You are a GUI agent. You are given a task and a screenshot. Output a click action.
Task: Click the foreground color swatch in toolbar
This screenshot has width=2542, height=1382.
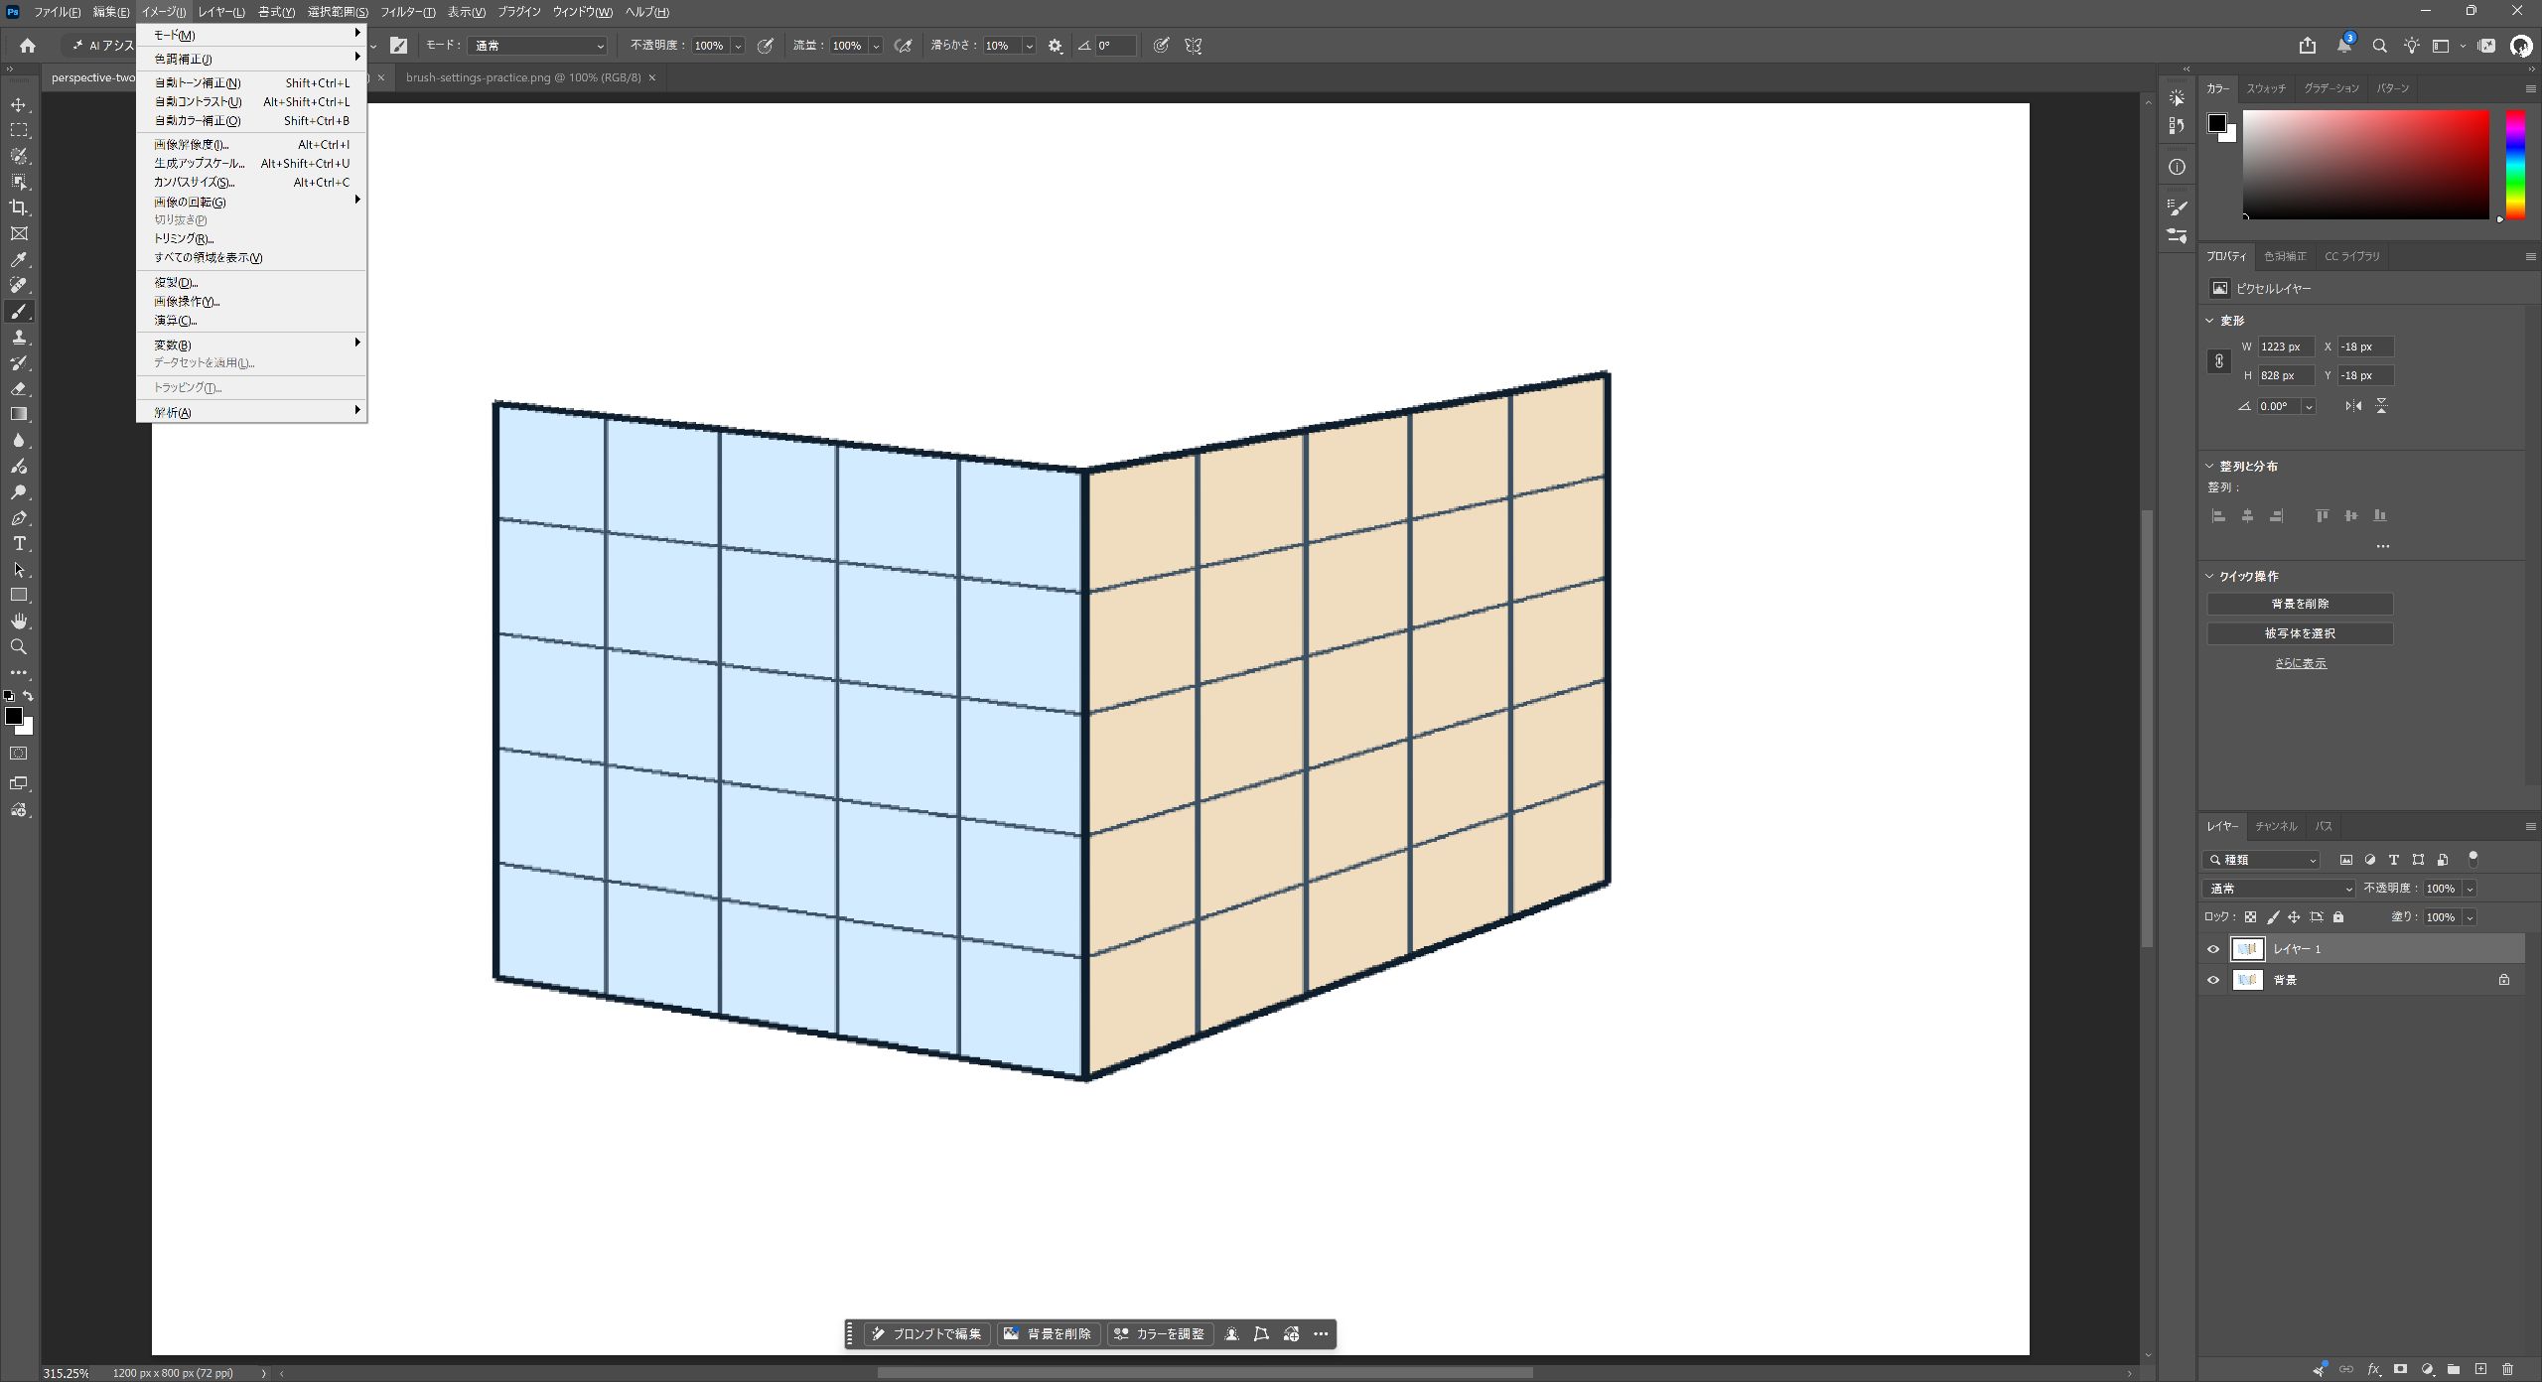tap(14, 716)
